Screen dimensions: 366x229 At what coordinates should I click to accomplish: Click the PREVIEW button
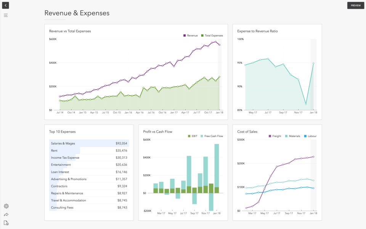click(x=355, y=5)
